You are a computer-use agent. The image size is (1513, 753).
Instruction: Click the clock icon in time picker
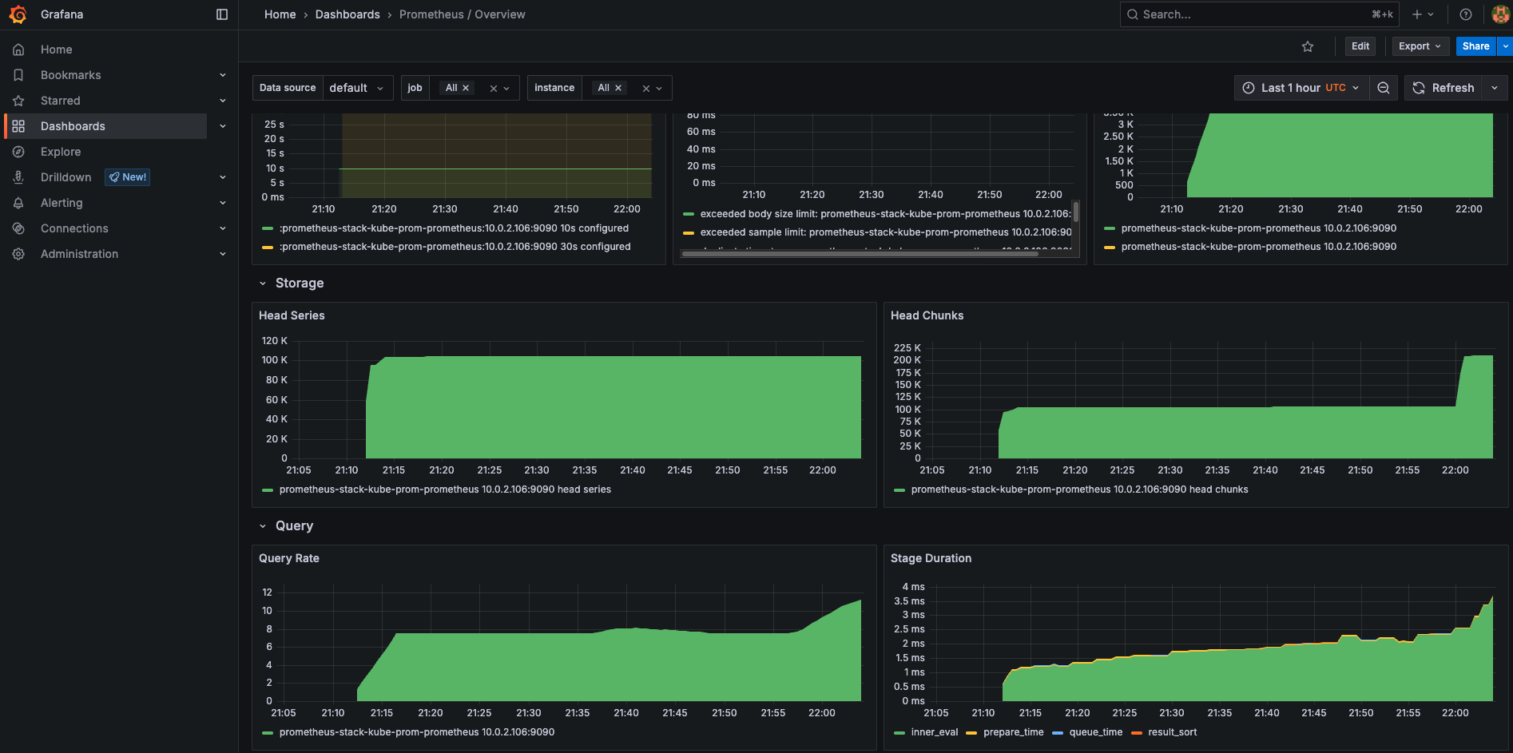coord(1249,88)
